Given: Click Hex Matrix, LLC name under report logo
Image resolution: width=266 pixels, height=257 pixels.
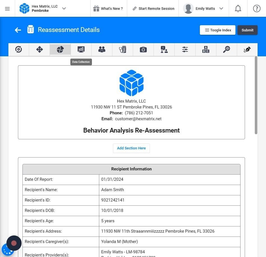Looking at the screenshot, I should click(131, 101).
